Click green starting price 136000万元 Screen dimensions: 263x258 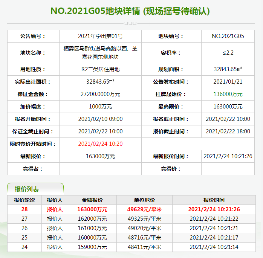[x=228, y=94]
